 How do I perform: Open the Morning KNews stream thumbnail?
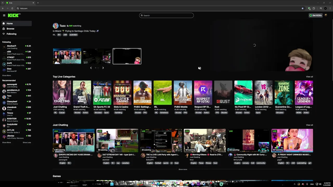[x=205, y=141]
